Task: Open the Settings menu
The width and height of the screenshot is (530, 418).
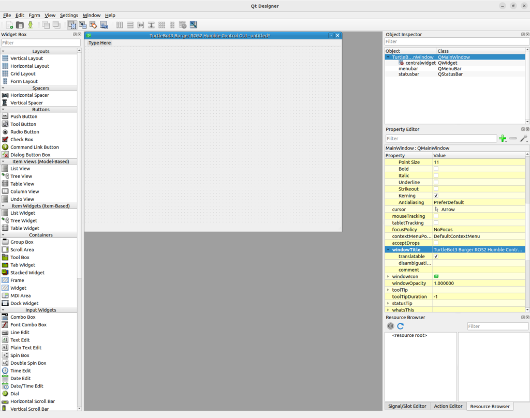Action: pyautogui.click(x=69, y=15)
